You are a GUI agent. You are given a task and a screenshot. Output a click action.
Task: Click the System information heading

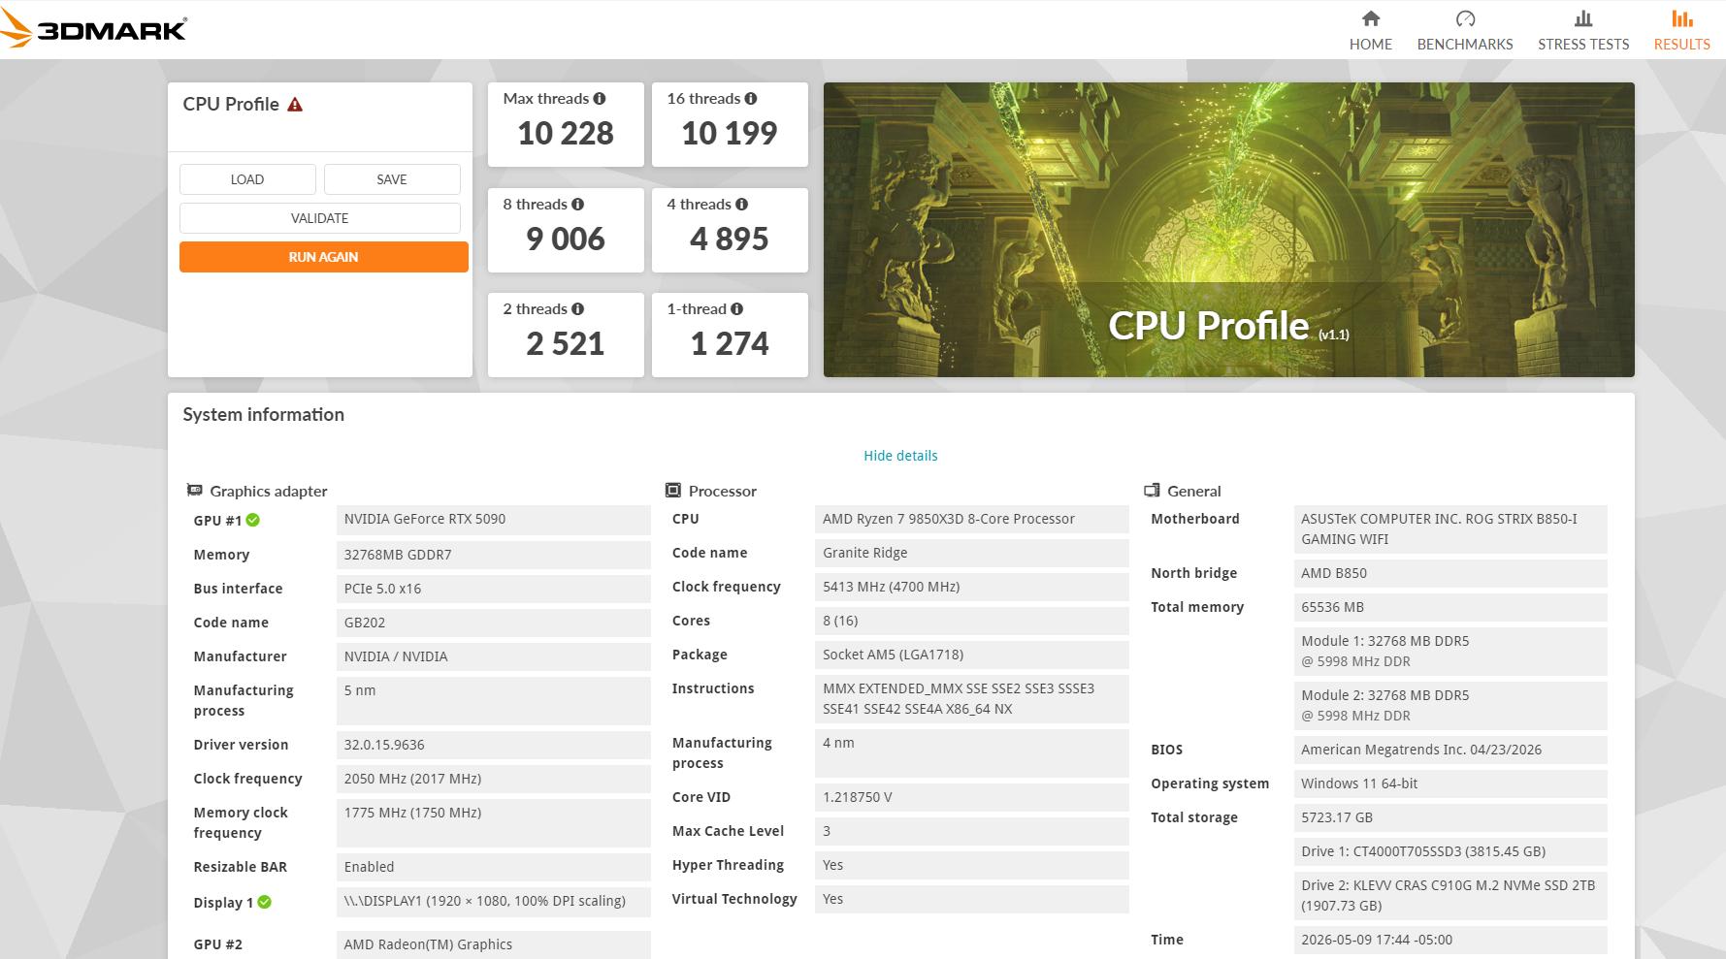263,415
